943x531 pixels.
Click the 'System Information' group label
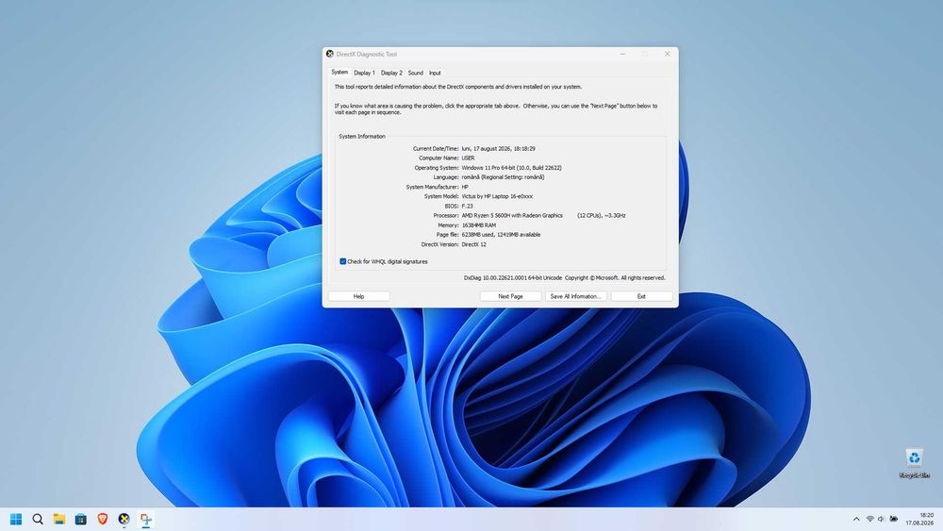362,137
